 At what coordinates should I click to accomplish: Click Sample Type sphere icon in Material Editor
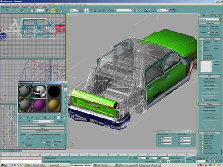66,86
